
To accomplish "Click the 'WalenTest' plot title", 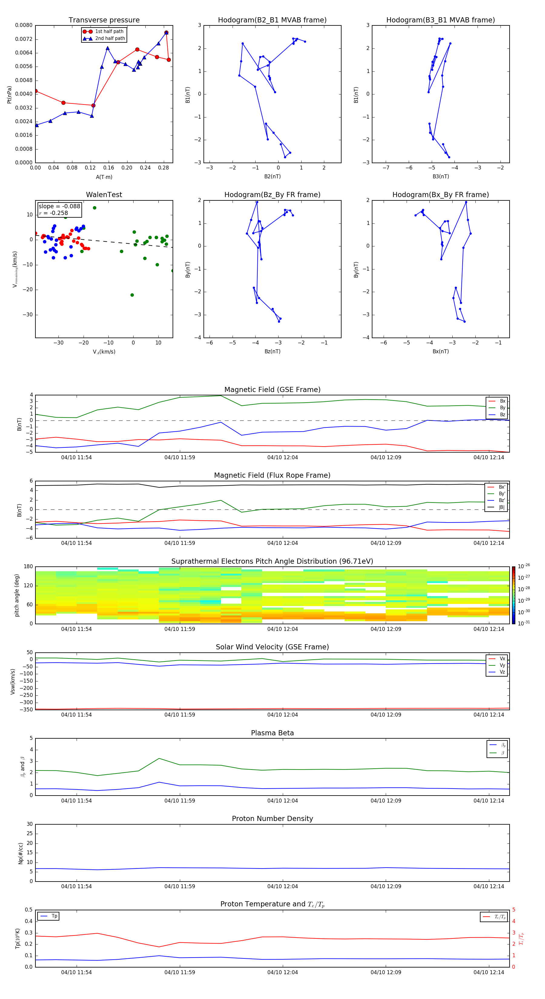I will pos(104,195).
